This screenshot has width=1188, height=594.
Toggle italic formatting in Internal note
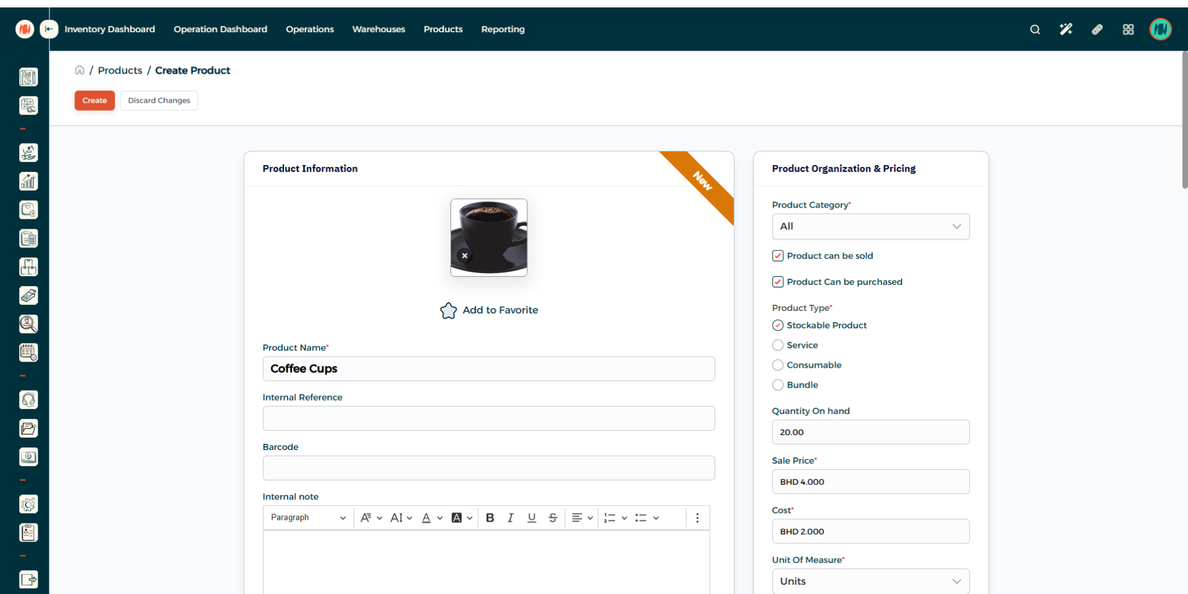click(510, 518)
